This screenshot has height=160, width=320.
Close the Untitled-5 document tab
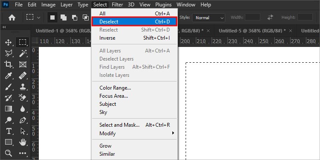[291, 31]
